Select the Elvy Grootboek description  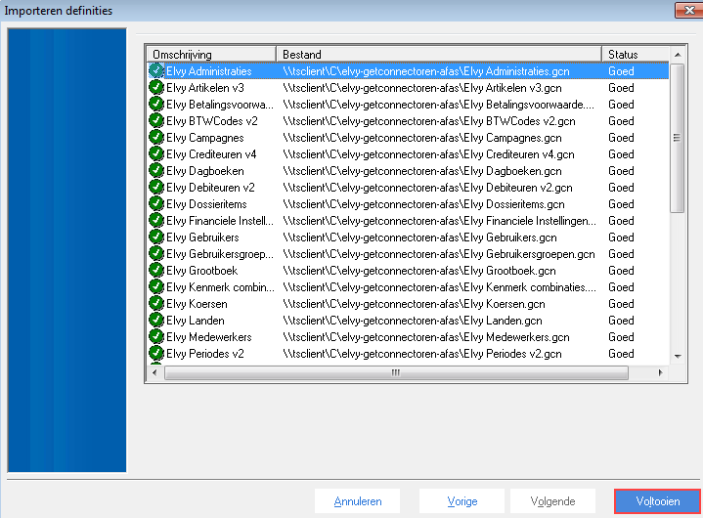coord(201,271)
